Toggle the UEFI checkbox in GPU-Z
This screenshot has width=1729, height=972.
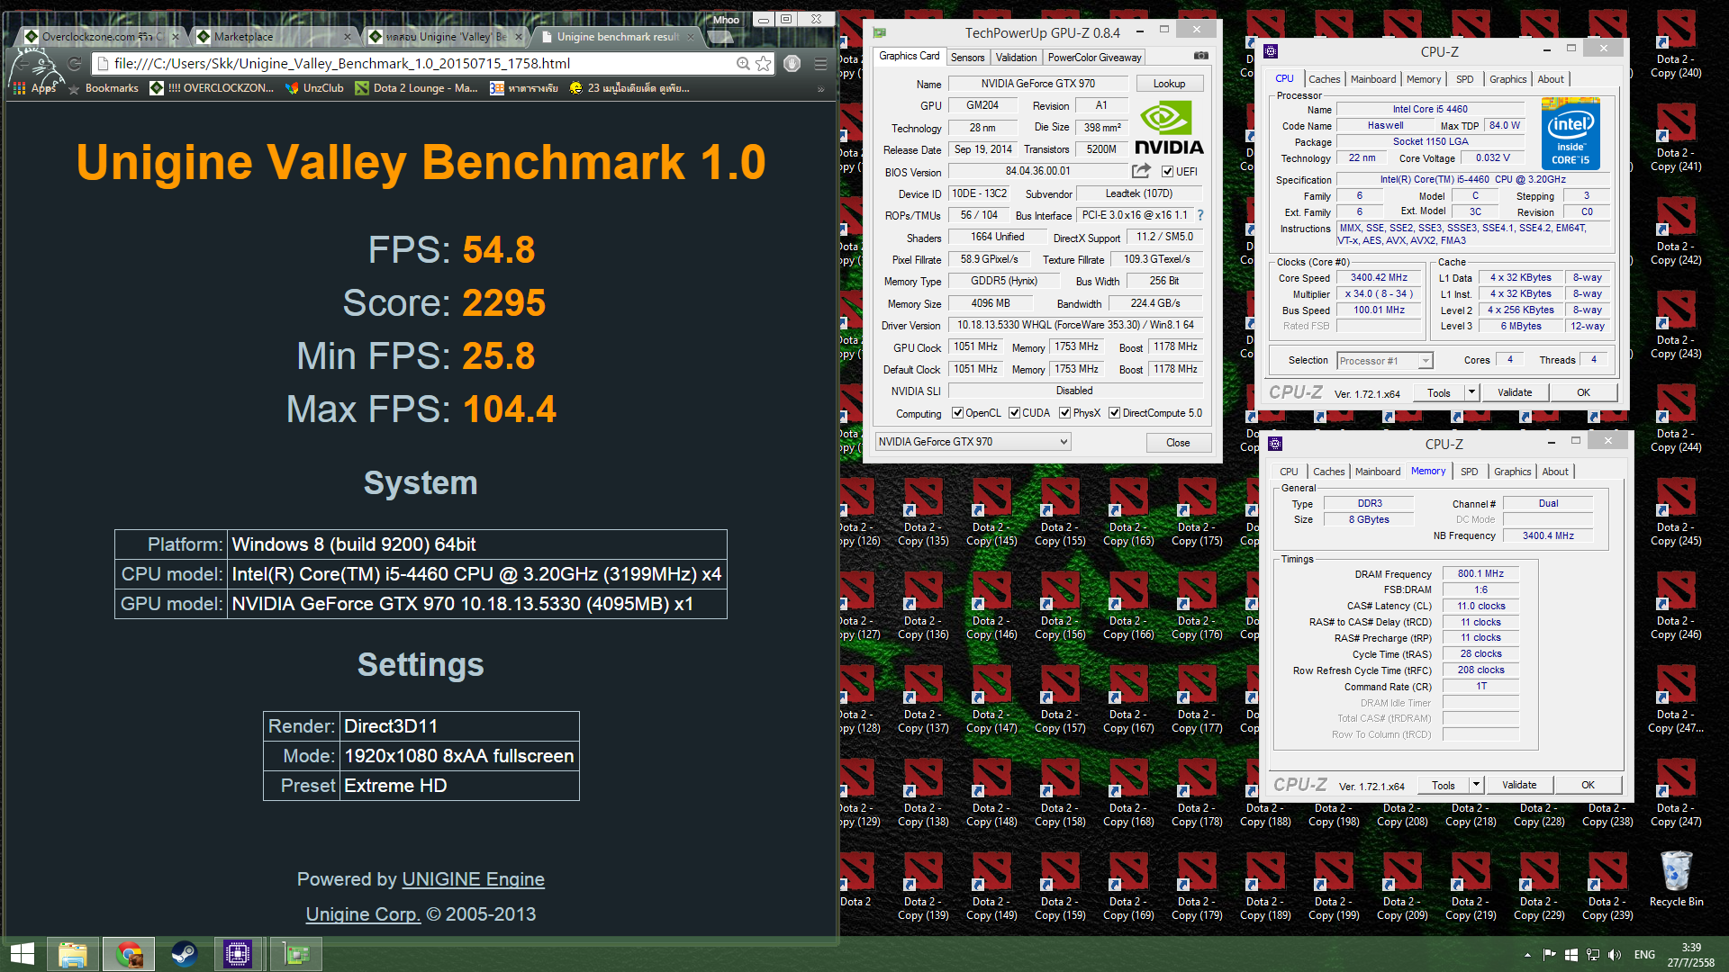tap(1167, 172)
